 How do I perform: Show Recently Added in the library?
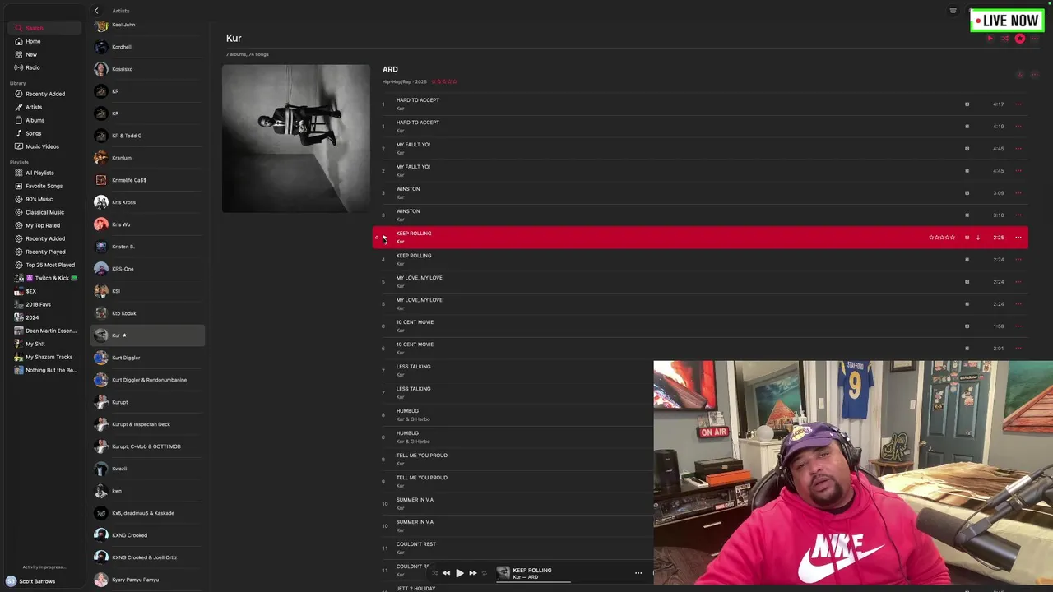45,94
